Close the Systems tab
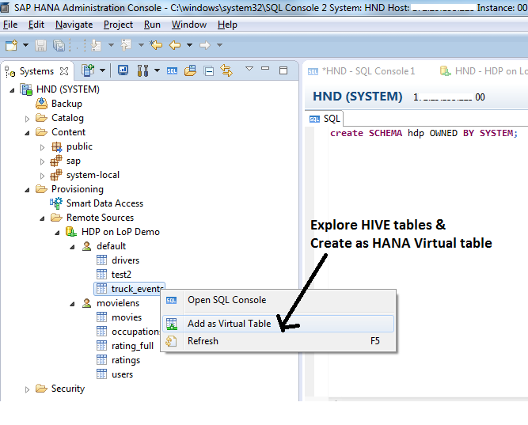Screen dimensions: 528x425 (x=64, y=71)
